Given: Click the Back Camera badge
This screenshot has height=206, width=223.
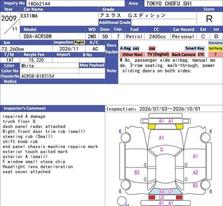Looking at the screenshot, I should (184, 55).
